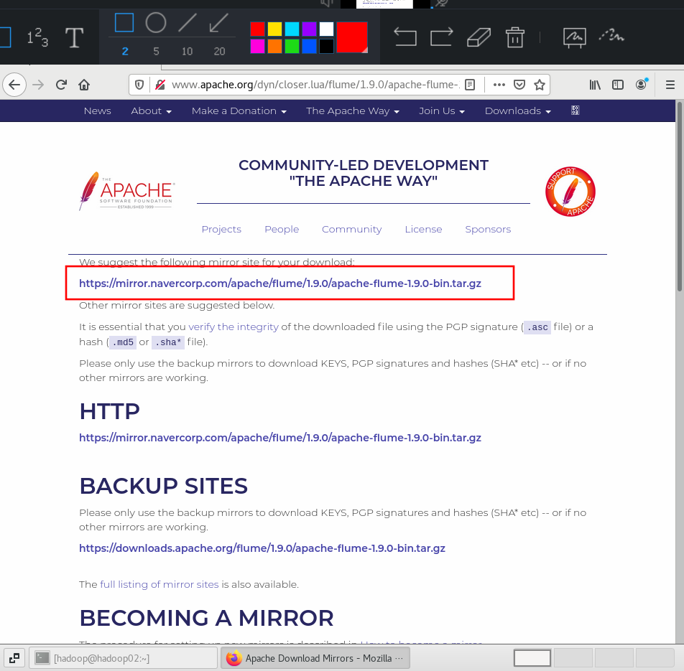Pick the yellow color swatch

(274, 29)
